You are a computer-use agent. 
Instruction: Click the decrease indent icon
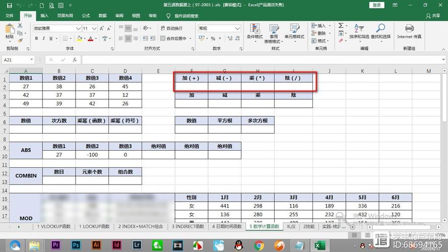click(x=146, y=38)
